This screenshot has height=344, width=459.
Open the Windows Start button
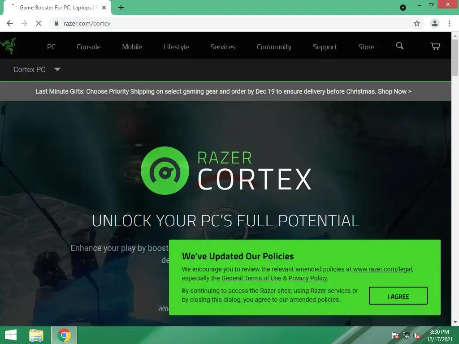[x=11, y=335]
